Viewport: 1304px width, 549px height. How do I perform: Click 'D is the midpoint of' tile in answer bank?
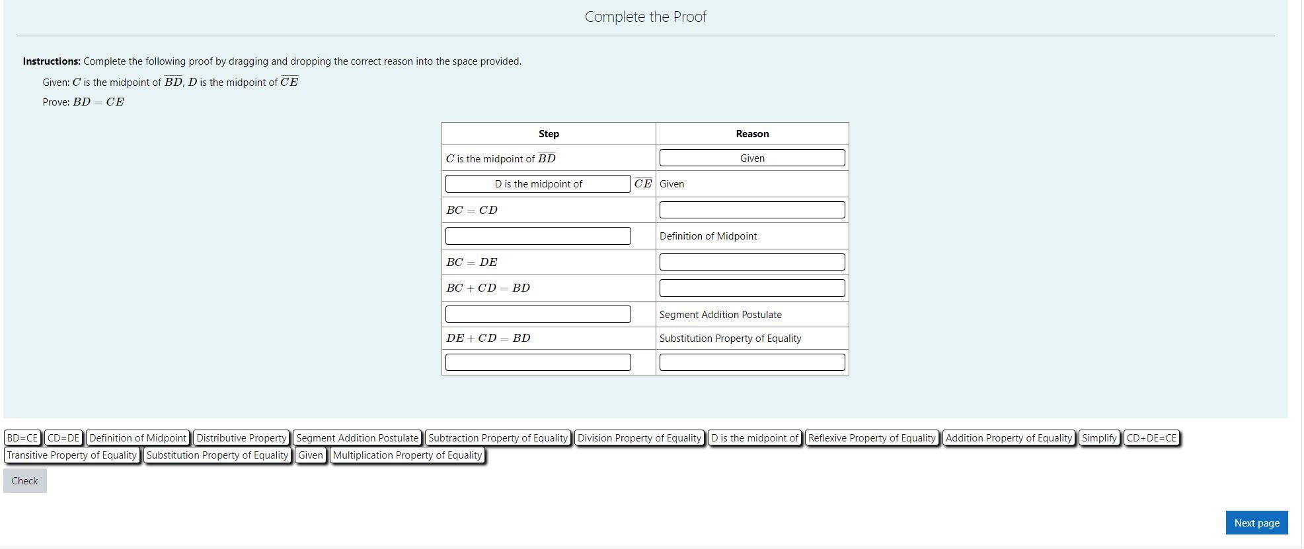click(x=755, y=438)
